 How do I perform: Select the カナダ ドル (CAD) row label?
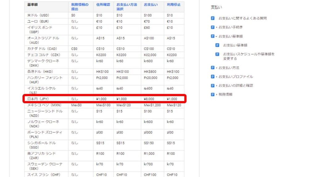coord(42,49)
